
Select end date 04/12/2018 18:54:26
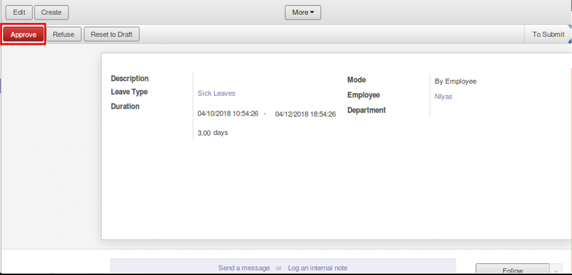tap(305, 114)
